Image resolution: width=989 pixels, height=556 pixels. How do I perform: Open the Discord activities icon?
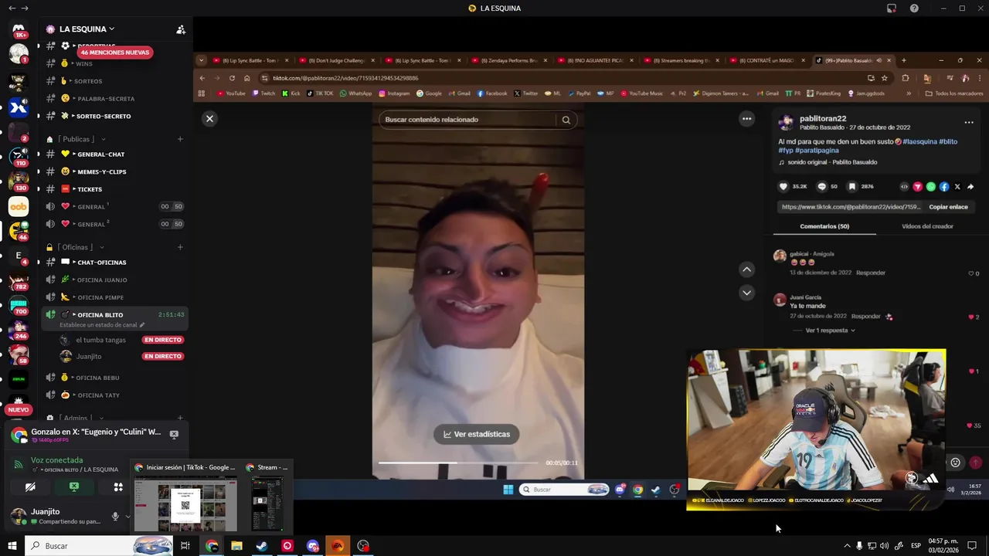pos(118,487)
